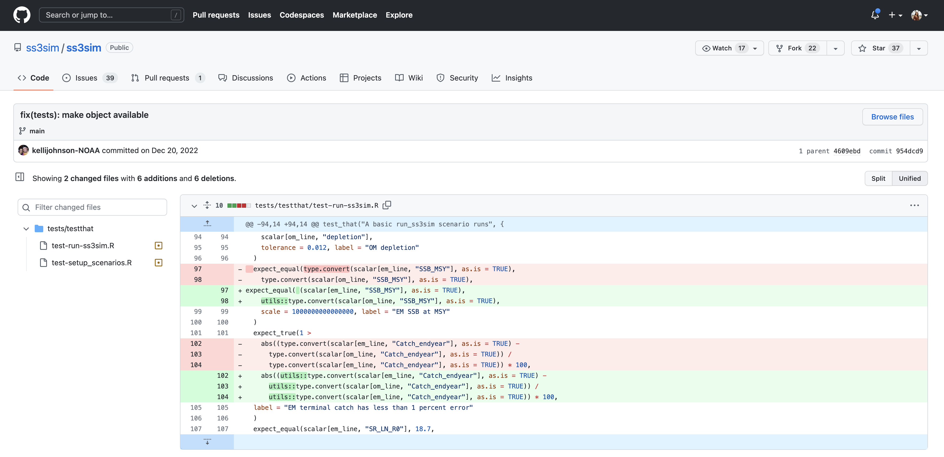Open parent commit 4609ebd link
The height and width of the screenshot is (457, 944).
coord(847,151)
